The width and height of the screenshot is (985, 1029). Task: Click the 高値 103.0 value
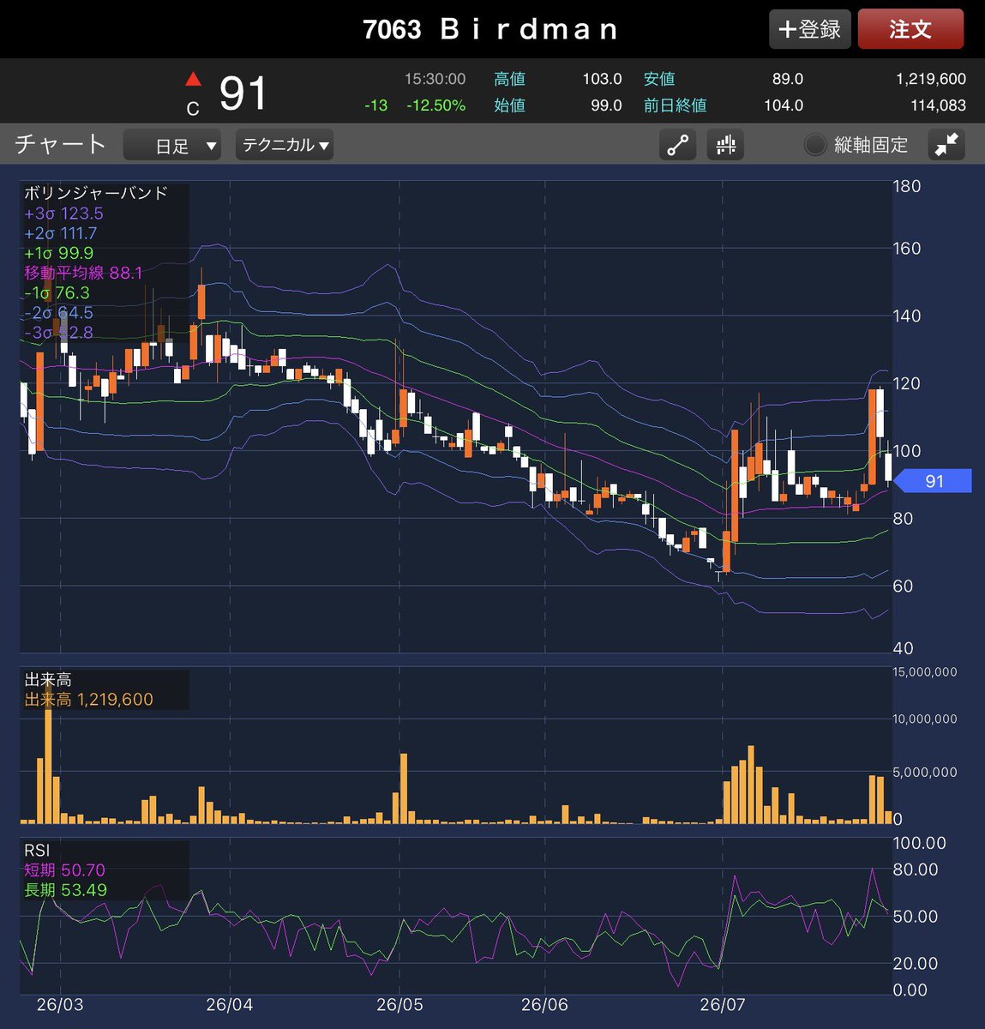click(602, 79)
